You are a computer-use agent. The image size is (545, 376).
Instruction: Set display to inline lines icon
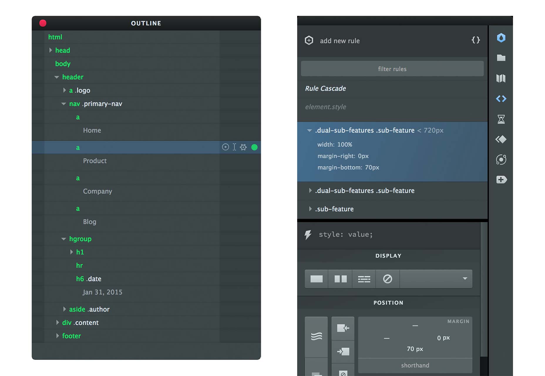tap(364, 279)
